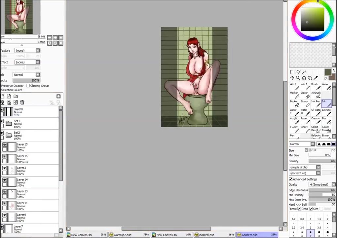Expand the simple circle brush shape dropdown
The height and width of the screenshot is (238, 337).
coord(305,167)
